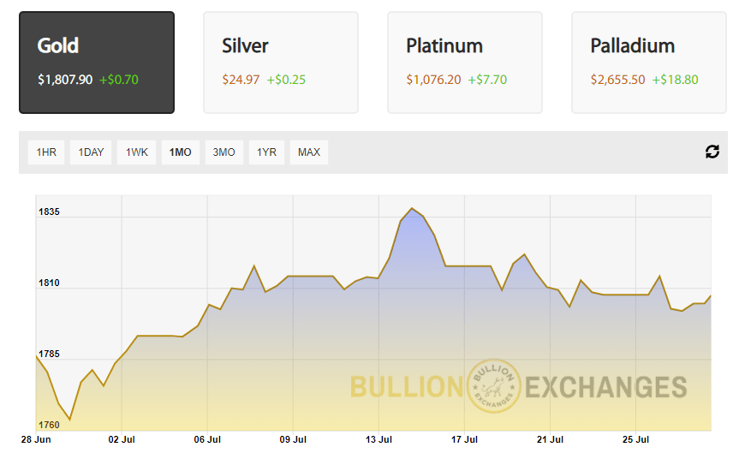Click the 1835 y-axis label
751x453 pixels.
(x=49, y=212)
